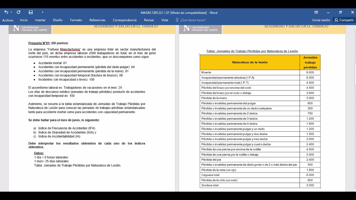Click the table move handle at top-left corner
The image size is (356, 200).
(199, 54)
